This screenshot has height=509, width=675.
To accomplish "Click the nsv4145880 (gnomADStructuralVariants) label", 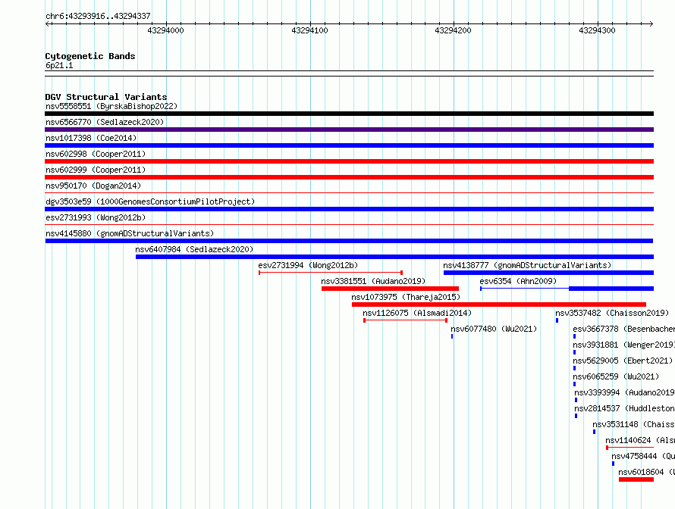I will pyautogui.click(x=130, y=233).
